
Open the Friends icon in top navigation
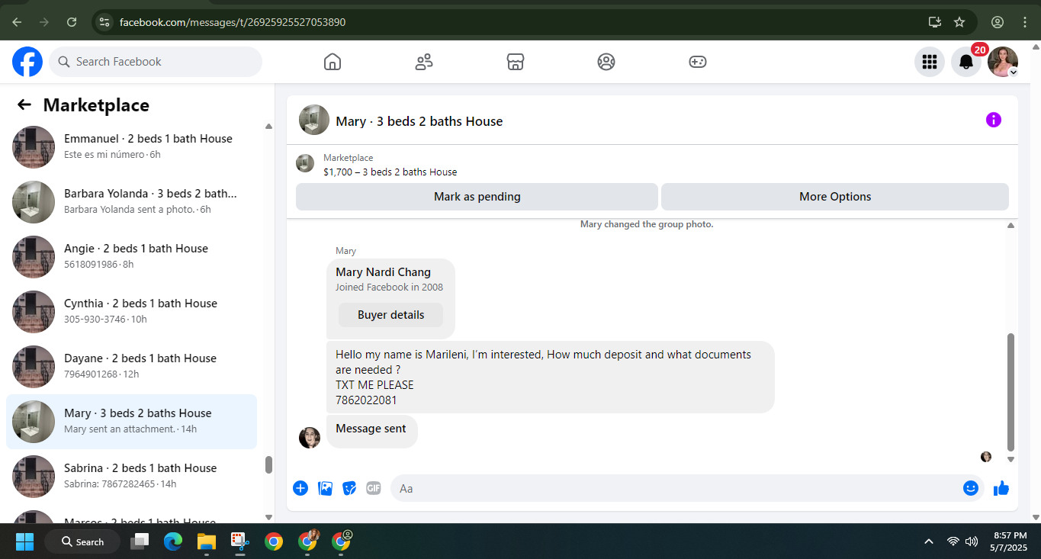point(424,62)
